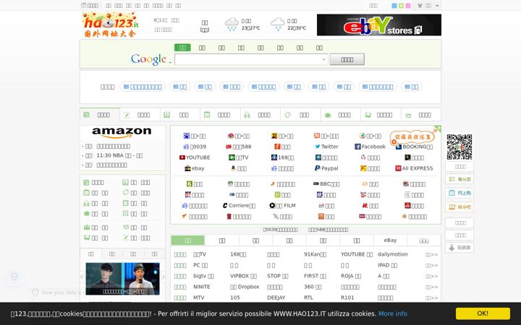Image resolution: width=521 pixels, height=325 pixels.
Task: Open the 0039 shortcut in the site grid
Action: pos(195,147)
